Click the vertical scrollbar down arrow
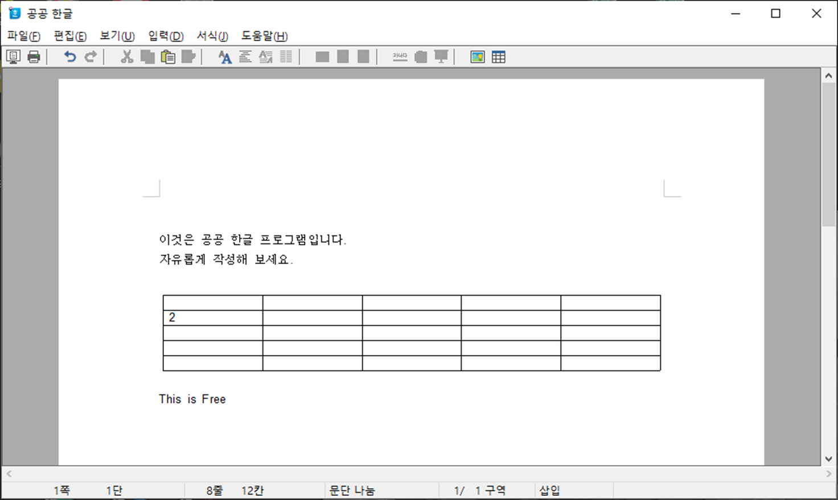 point(829,459)
